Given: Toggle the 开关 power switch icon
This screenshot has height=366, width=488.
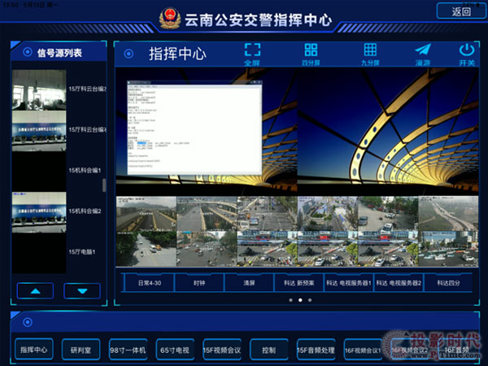Looking at the screenshot, I should pos(466,50).
